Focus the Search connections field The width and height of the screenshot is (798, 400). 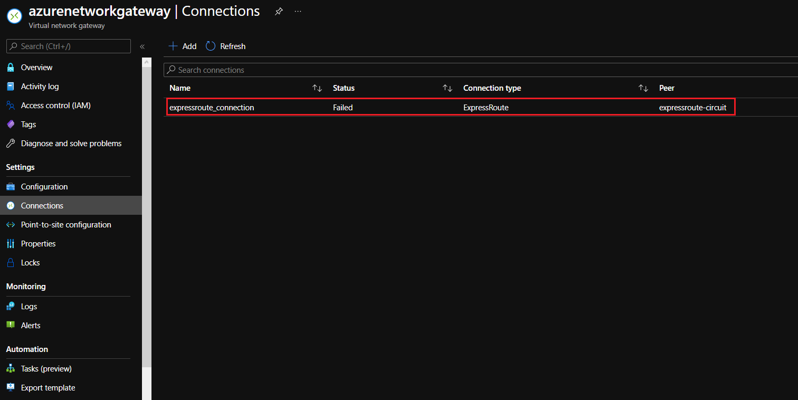tap(481, 70)
